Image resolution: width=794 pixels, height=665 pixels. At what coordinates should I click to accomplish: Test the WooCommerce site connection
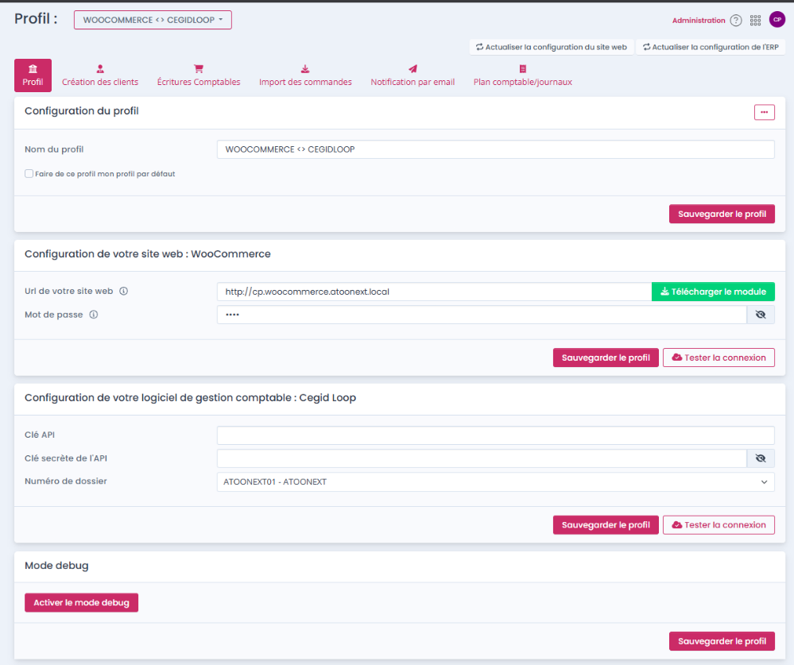point(718,358)
